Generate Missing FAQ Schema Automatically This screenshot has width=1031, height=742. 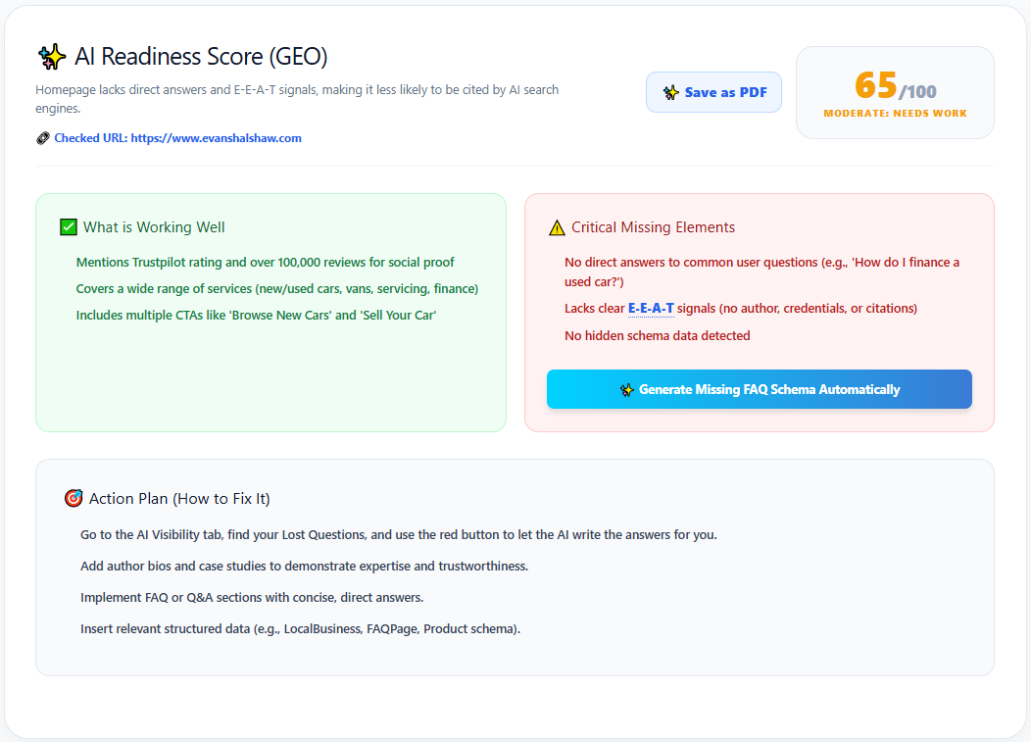click(759, 389)
